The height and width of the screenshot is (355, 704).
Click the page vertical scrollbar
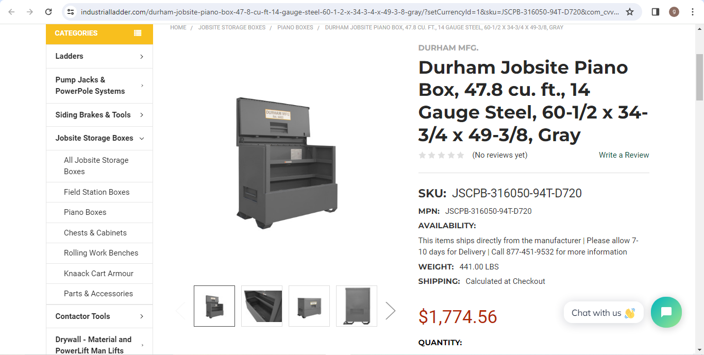(699, 77)
